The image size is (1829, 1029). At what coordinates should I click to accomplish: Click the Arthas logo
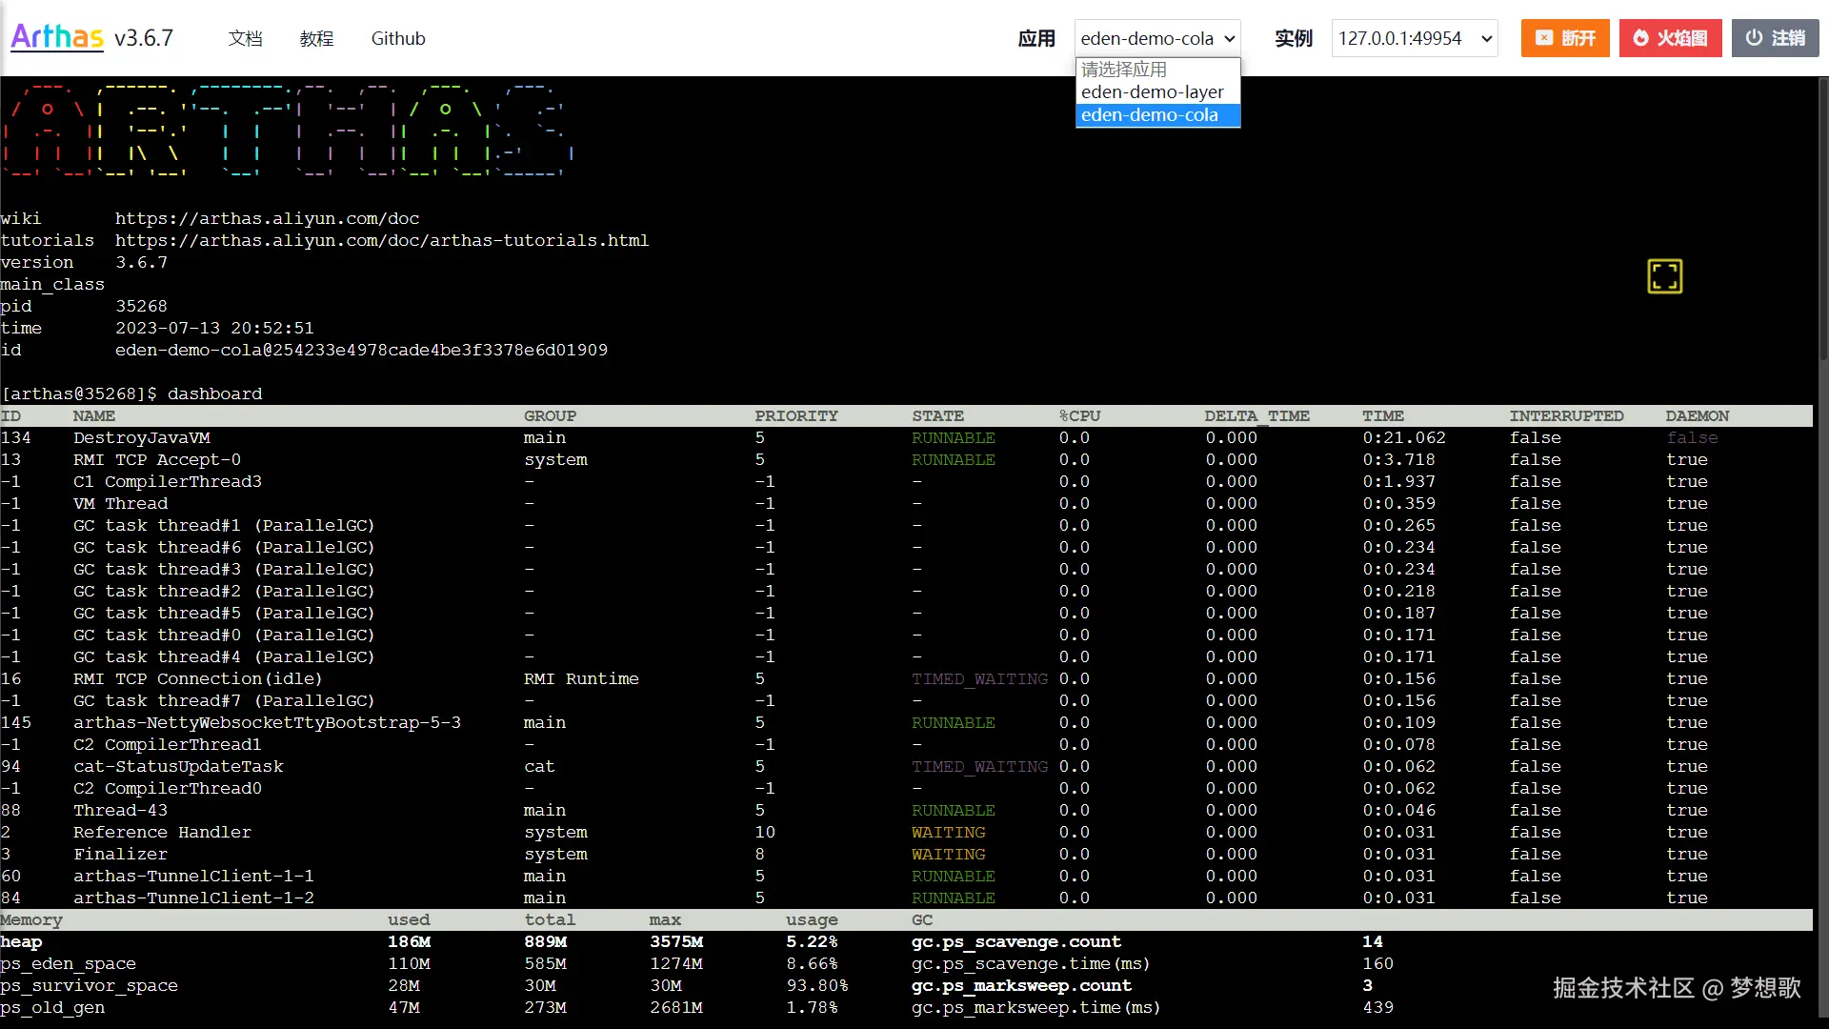click(x=56, y=37)
